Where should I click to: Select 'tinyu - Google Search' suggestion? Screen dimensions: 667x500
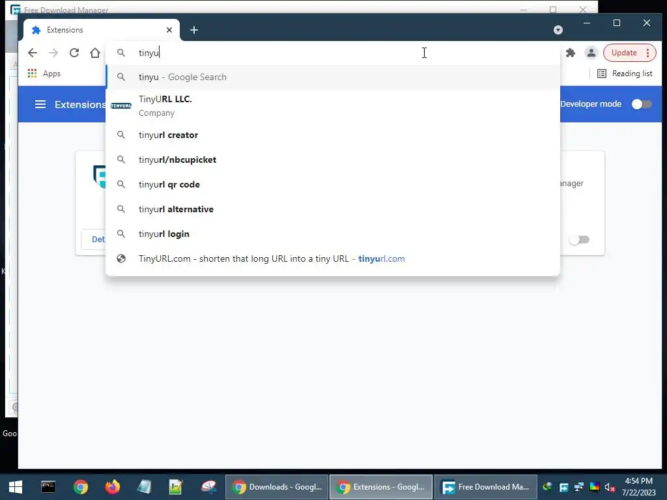[333, 77]
